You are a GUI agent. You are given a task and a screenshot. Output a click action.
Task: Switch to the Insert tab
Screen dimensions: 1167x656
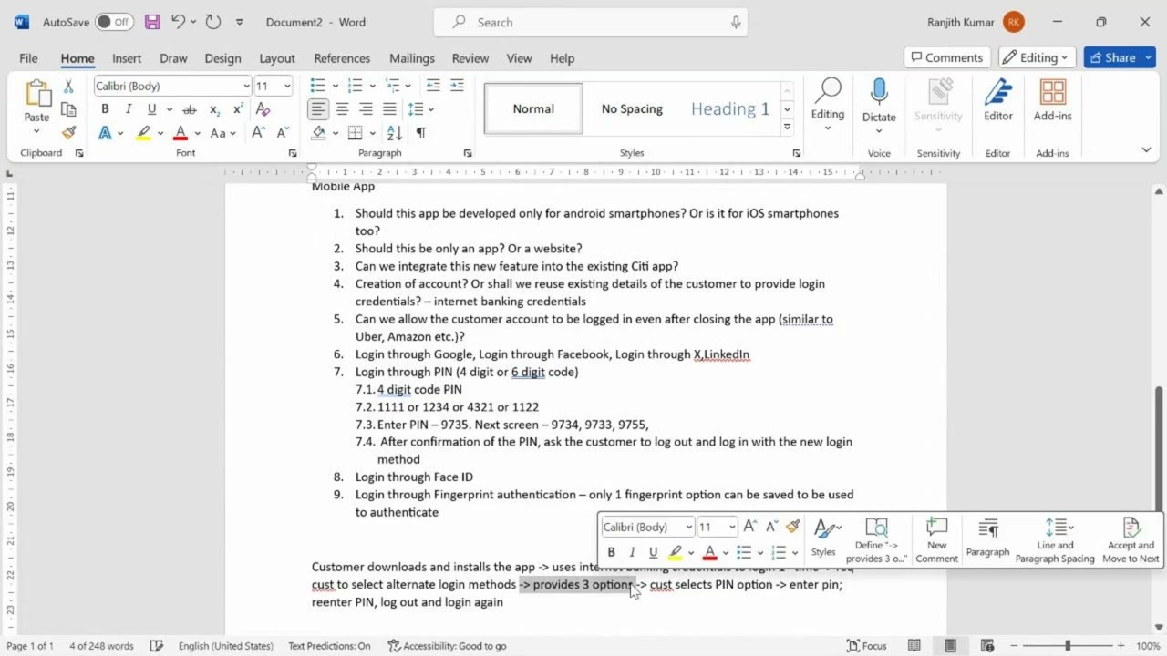[126, 58]
